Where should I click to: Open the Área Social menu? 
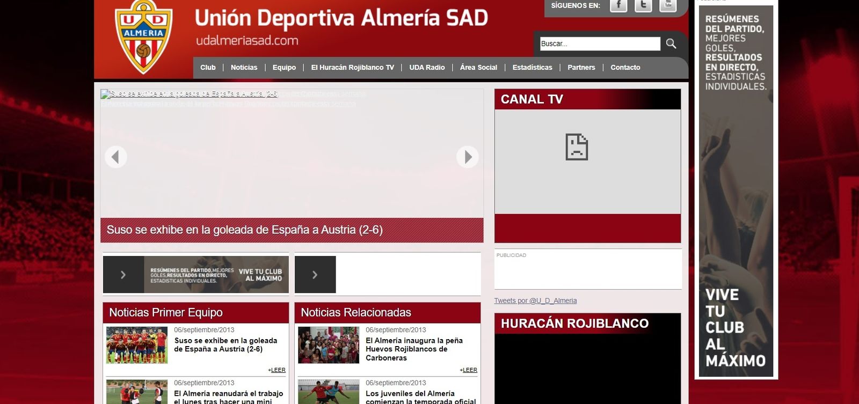478,68
